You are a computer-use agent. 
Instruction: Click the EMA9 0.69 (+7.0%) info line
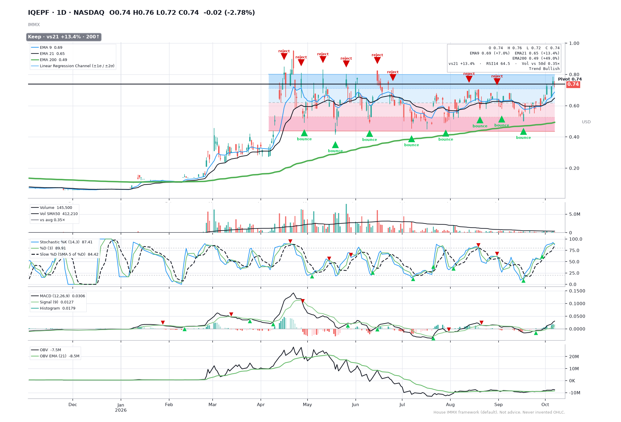coord(490,53)
